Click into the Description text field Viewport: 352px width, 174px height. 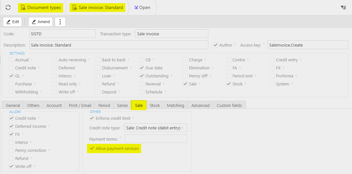119,45
